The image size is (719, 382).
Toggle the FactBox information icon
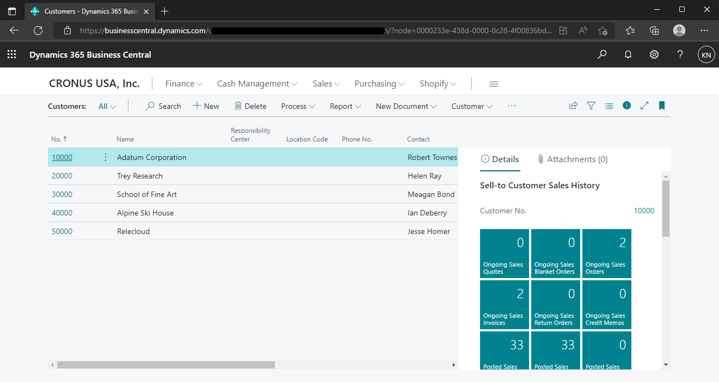point(627,106)
